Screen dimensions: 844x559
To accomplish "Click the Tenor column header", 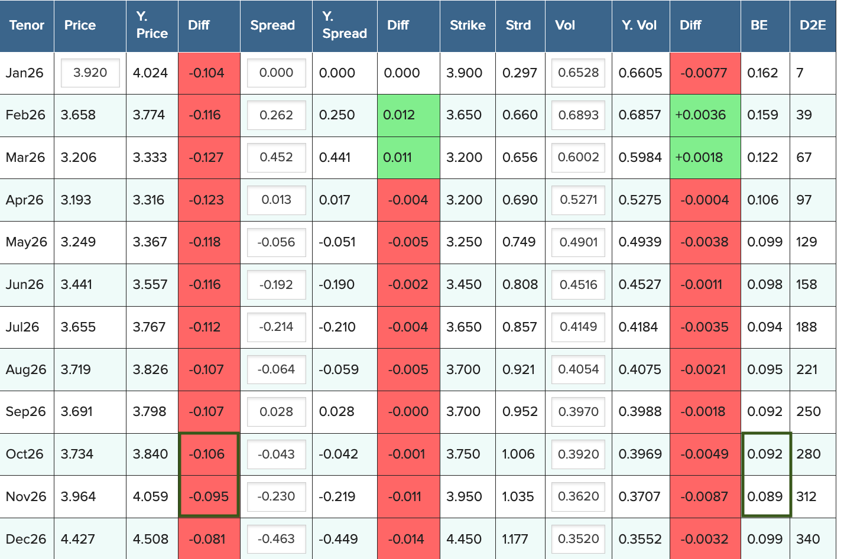I will [27, 25].
